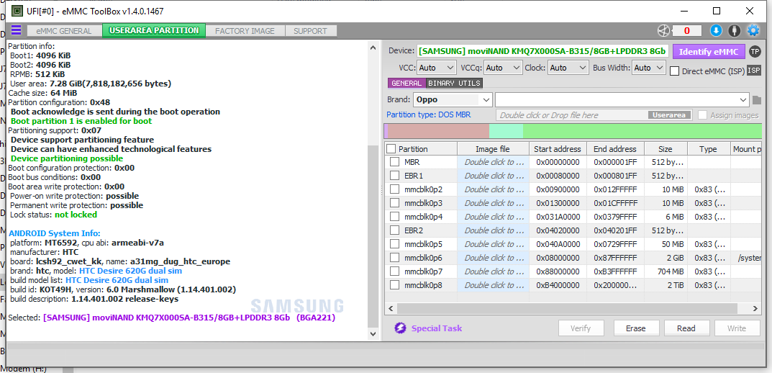Click the green segment of partition bar
The image size is (772, 373).
[x=642, y=131]
